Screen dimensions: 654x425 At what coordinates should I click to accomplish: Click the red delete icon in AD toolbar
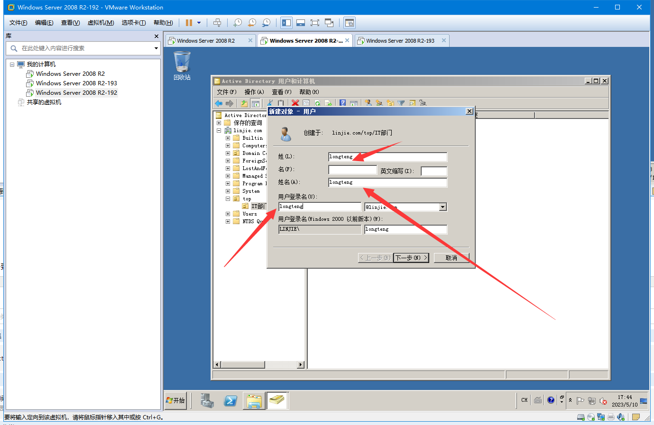pyautogui.click(x=295, y=103)
